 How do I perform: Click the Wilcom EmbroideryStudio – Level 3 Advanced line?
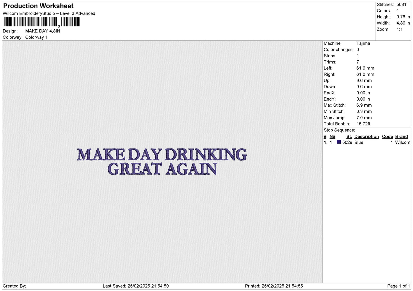pos(49,13)
